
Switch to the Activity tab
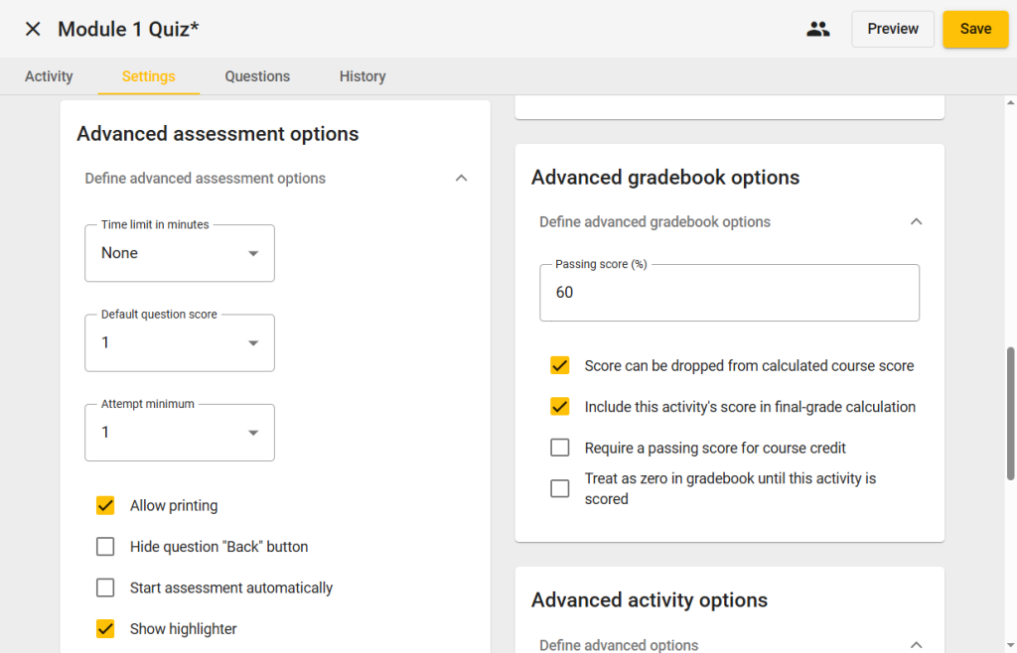point(49,76)
